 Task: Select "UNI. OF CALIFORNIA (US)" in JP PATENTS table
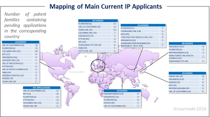point(180,91)
